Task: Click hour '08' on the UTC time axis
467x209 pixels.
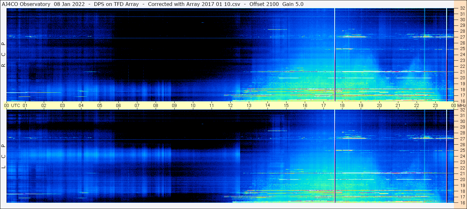Action: [156, 105]
